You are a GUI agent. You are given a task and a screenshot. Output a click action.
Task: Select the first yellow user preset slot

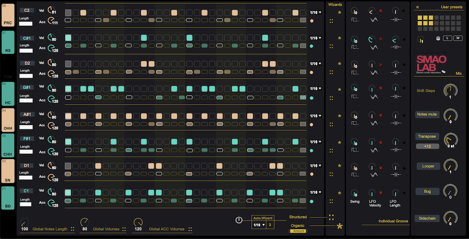pos(420,18)
